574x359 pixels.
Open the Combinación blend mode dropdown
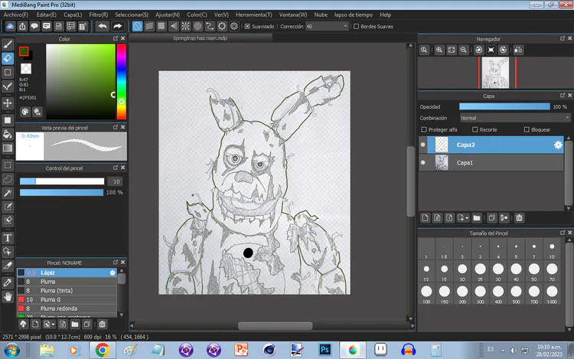pos(514,118)
